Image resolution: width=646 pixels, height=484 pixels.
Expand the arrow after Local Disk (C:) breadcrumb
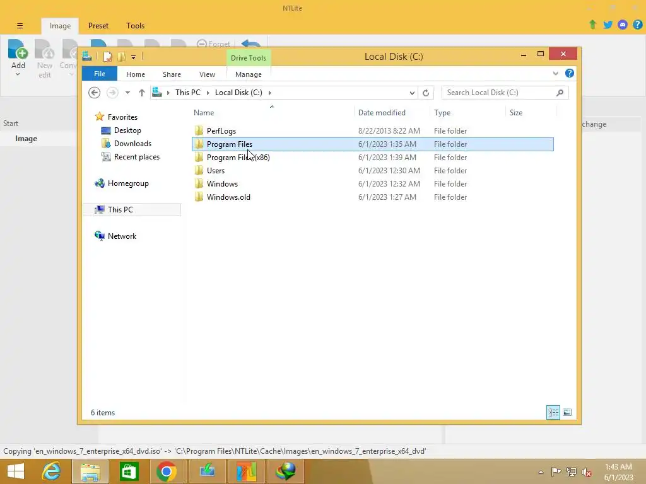click(x=270, y=93)
